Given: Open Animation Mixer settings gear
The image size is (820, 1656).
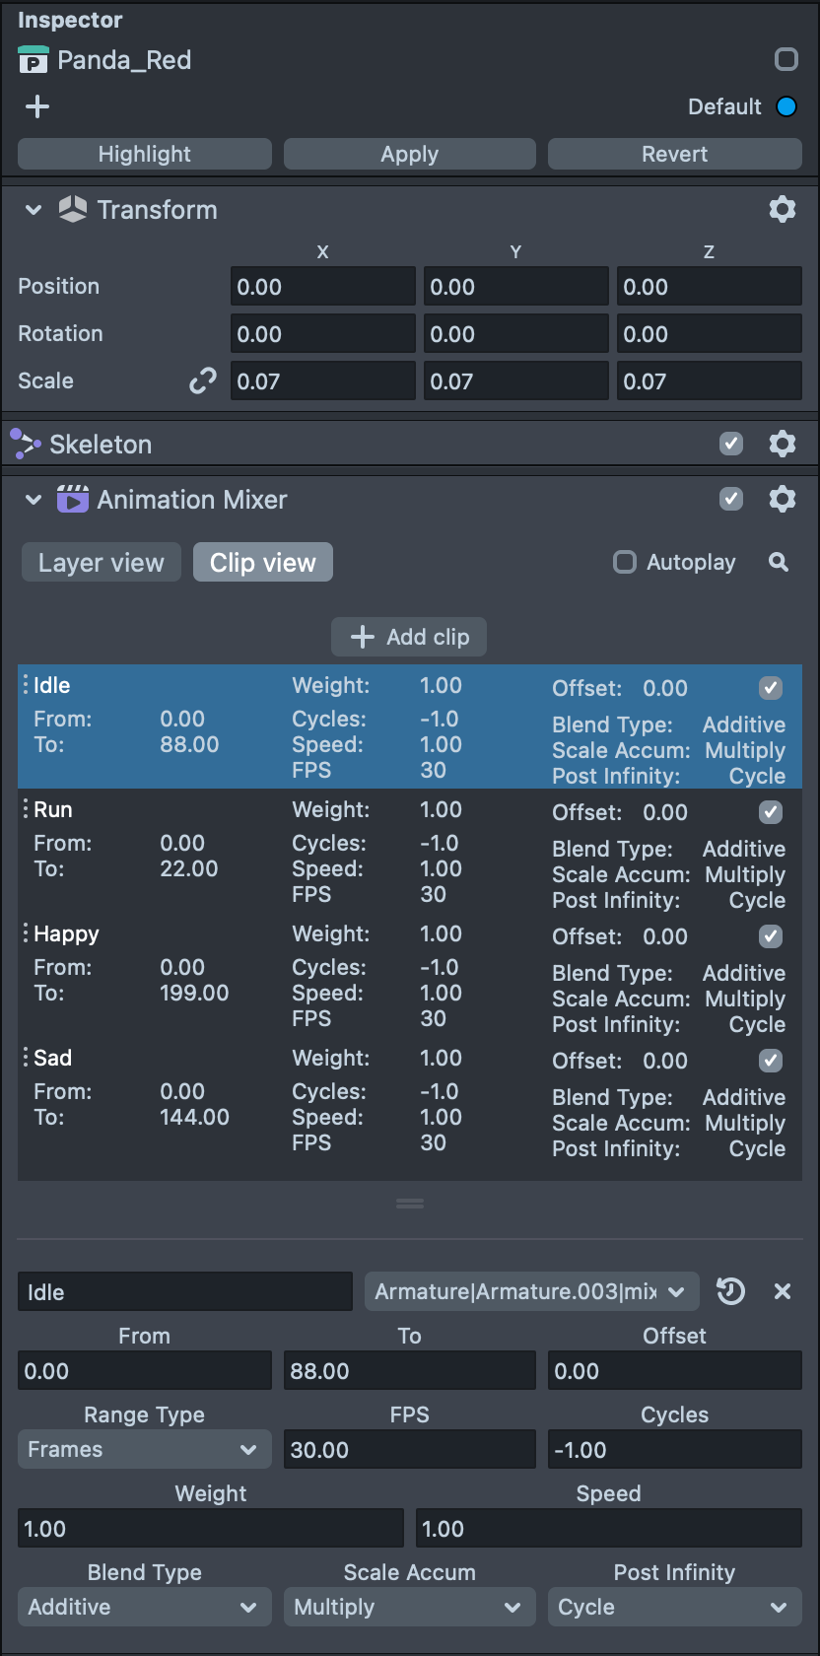Looking at the screenshot, I should click(x=782, y=499).
